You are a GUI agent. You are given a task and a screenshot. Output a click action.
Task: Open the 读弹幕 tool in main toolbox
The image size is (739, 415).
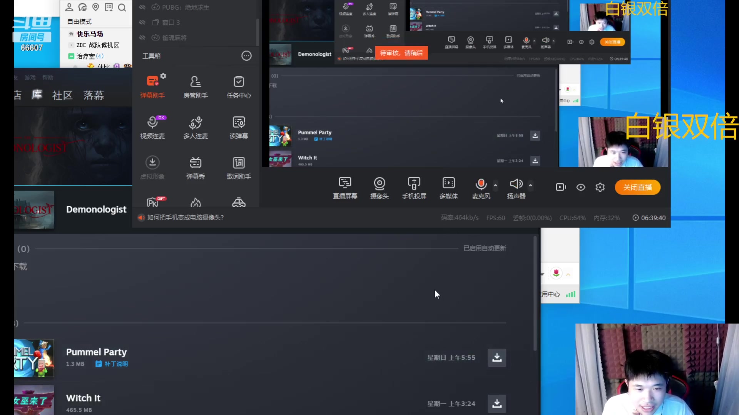239,127
